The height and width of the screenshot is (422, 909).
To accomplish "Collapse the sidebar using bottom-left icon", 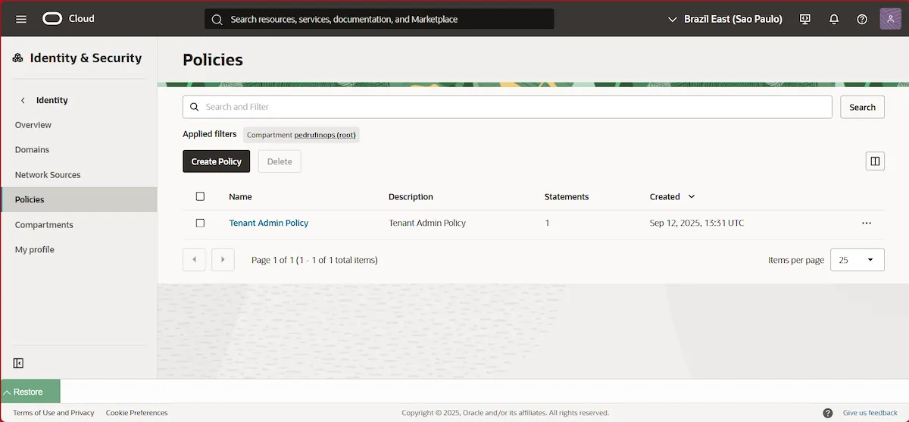I will click(x=19, y=364).
